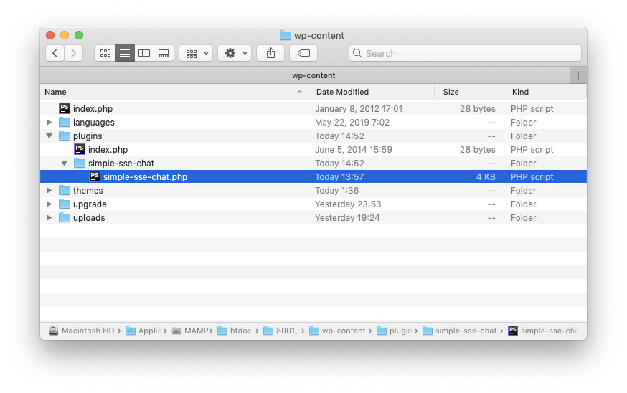The width and height of the screenshot is (627, 393).
Task: Select the uploads folder icon
Action: pos(65,217)
